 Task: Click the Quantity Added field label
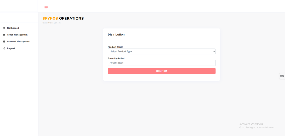pos(116,58)
